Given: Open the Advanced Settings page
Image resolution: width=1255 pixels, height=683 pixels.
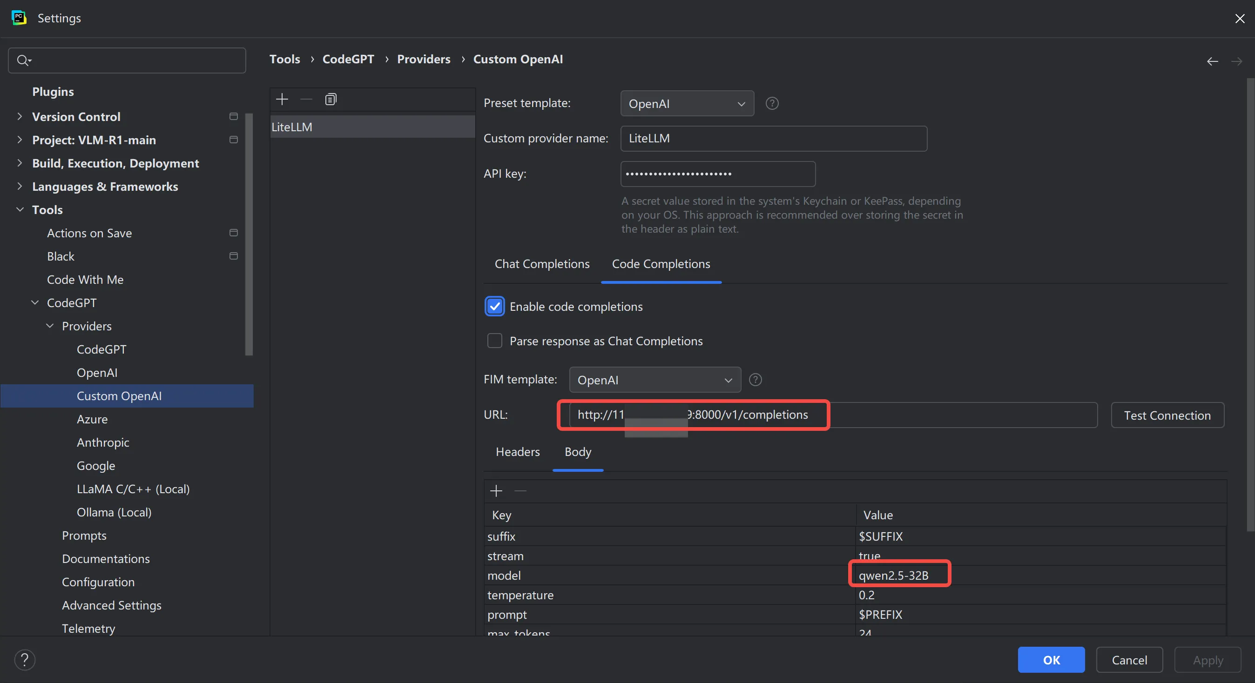Looking at the screenshot, I should [x=111, y=605].
